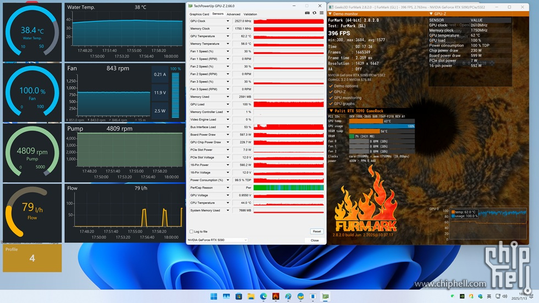Collapse Palit RTX 5090 GameRock section
The width and height of the screenshot is (539, 303).
tap(331, 111)
